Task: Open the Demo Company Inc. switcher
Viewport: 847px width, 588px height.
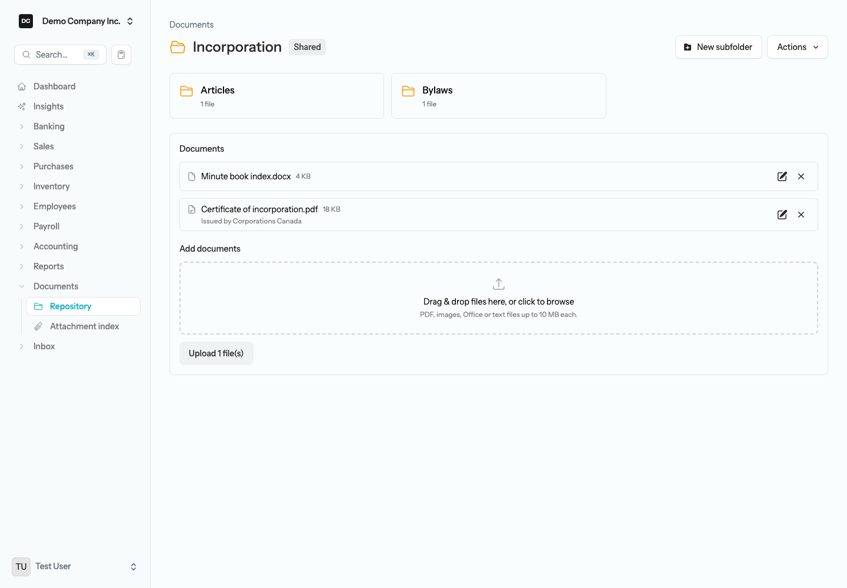Action: point(76,21)
